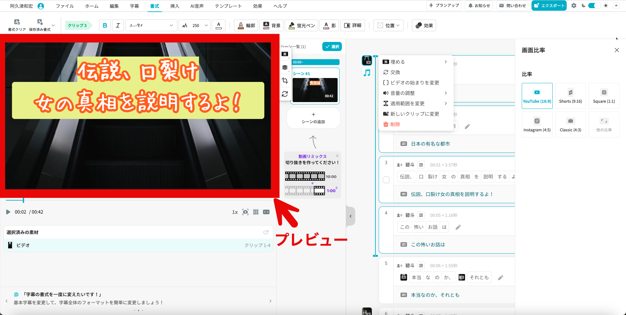Select the Classic (4:3) ratio
This screenshot has width=626, height=315.
tap(571, 125)
